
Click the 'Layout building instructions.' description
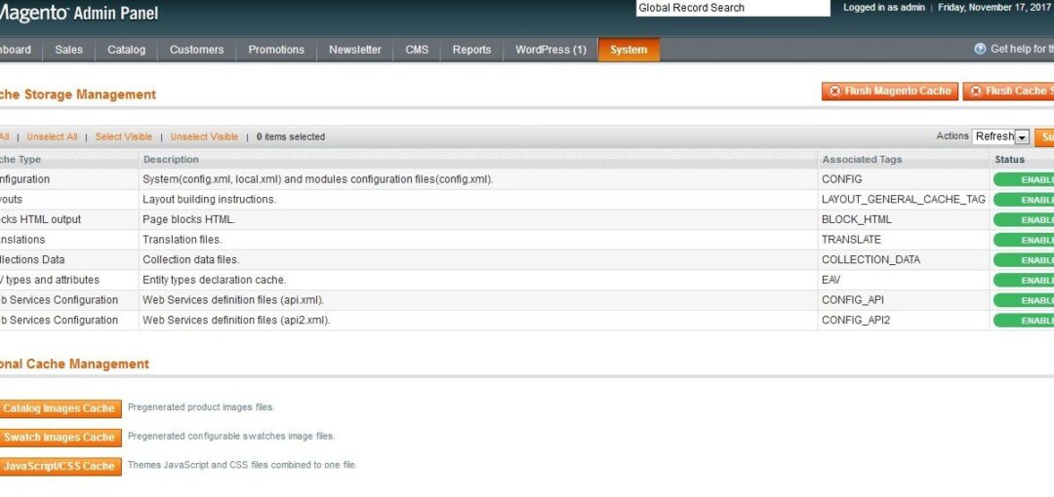[209, 200]
